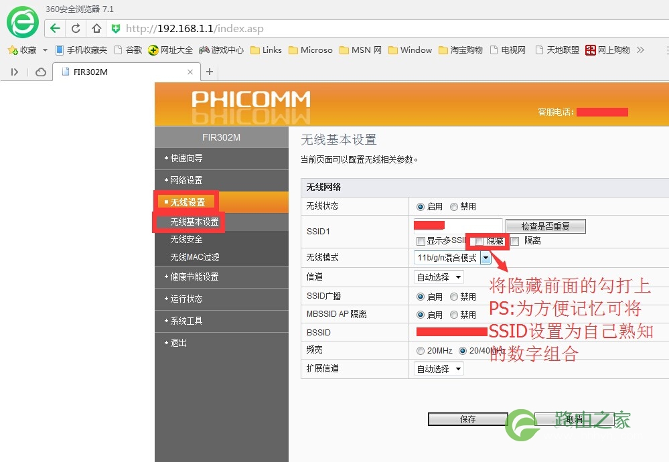Close the FIR302M tab

coord(190,72)
